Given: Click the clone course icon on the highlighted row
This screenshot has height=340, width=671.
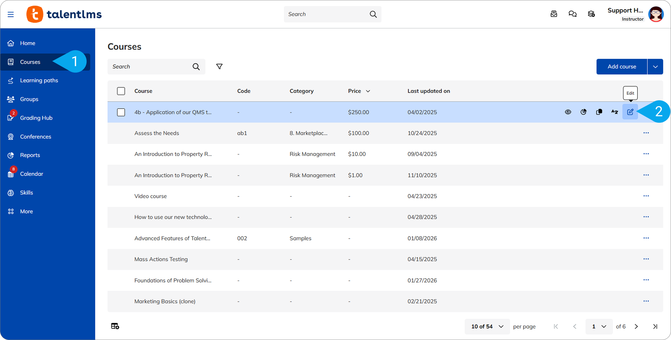Looking at the screenshot, I should (x=599, y=112).
